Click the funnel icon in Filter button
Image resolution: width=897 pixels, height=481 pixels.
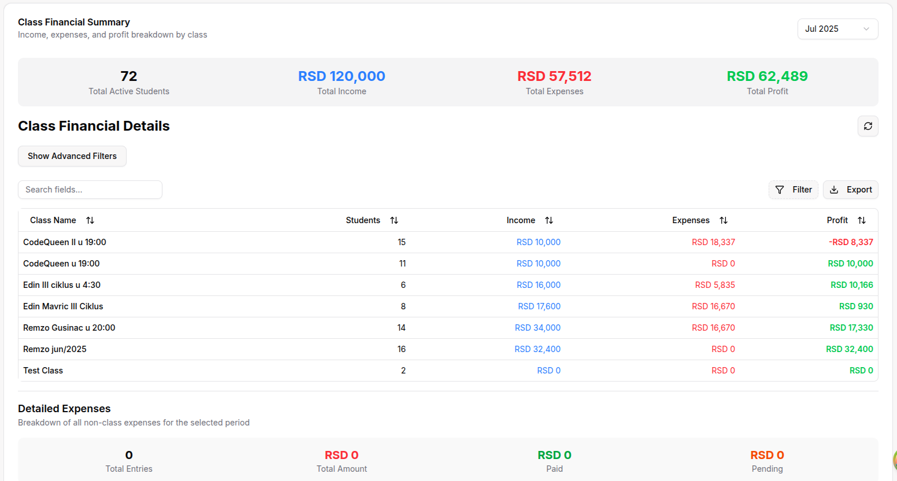tap(780, 190)
